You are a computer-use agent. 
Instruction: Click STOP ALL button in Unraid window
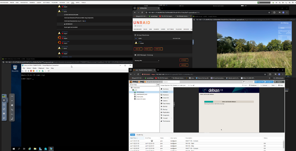coord(158,49)
